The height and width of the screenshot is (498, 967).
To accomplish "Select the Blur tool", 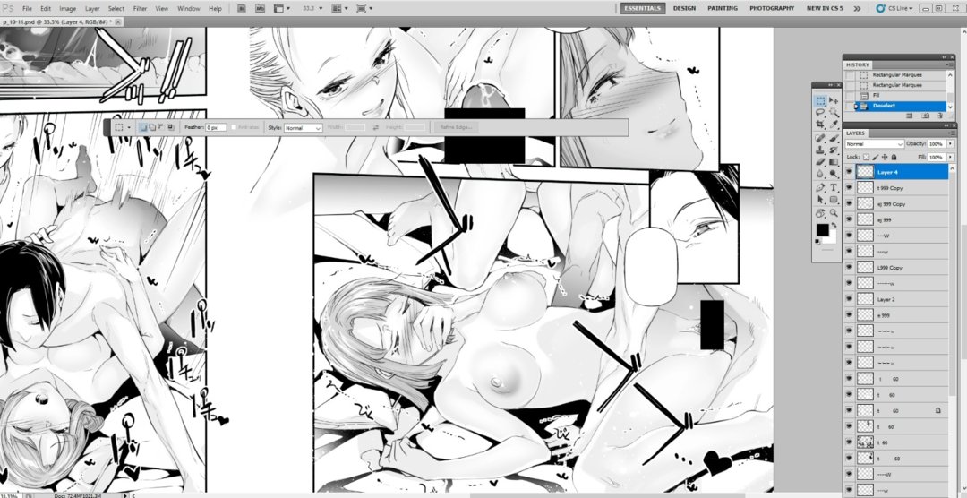I will pos(820,174).
